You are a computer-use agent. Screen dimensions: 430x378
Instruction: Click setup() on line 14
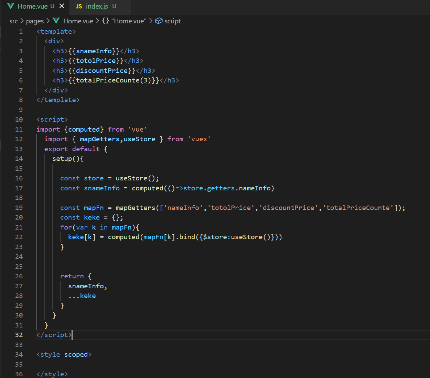coord(66,159)
